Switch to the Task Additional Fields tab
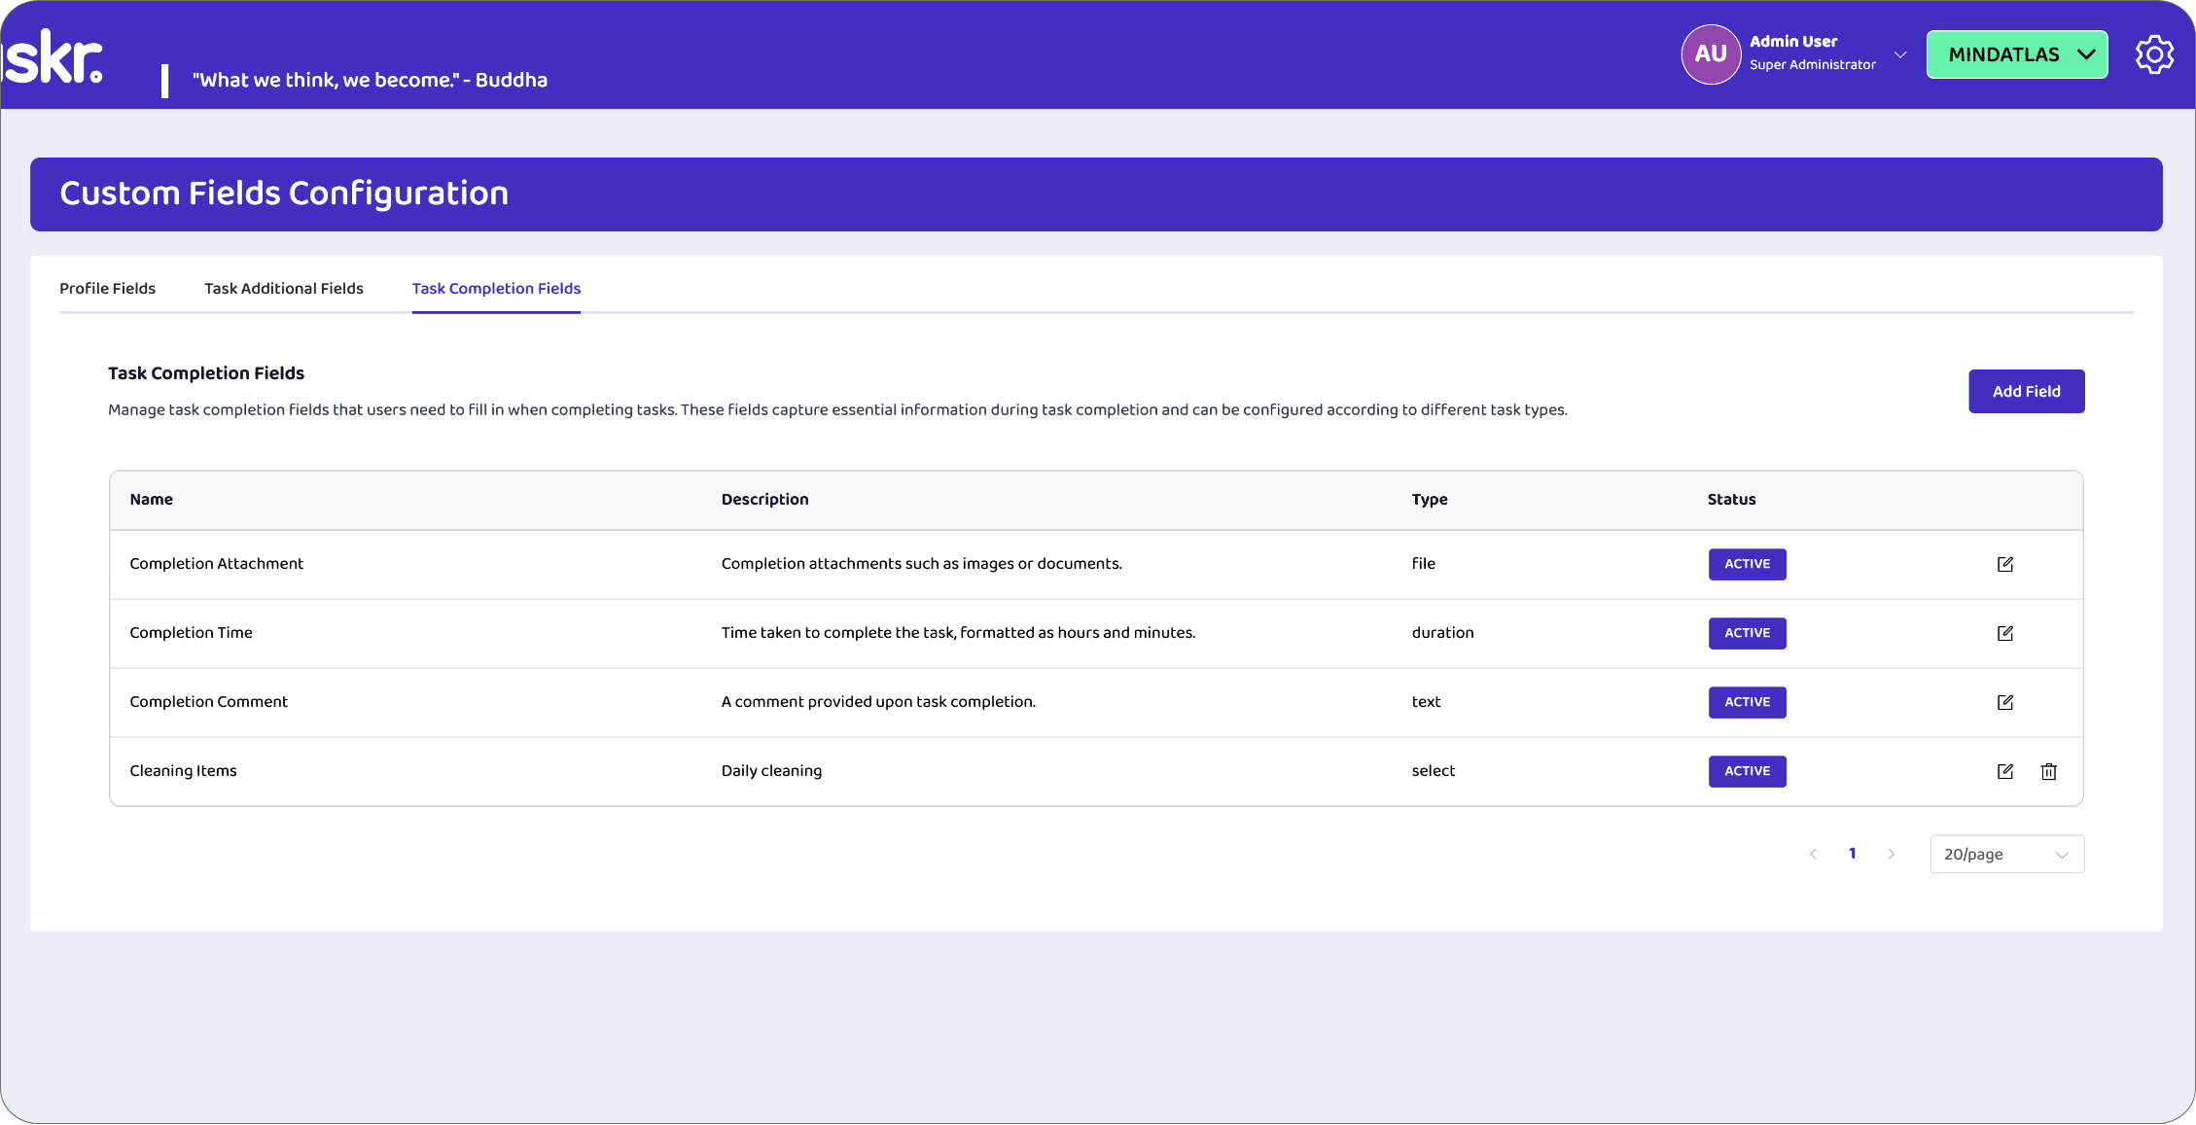 pos(283,288)
